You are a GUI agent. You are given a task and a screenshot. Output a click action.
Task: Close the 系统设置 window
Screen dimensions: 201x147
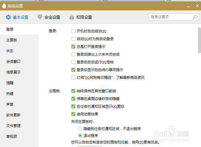[197, 6]
